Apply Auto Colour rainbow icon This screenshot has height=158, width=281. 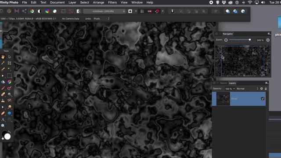(47, 11)
